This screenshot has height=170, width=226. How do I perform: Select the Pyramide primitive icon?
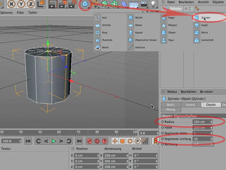[97, 40]
